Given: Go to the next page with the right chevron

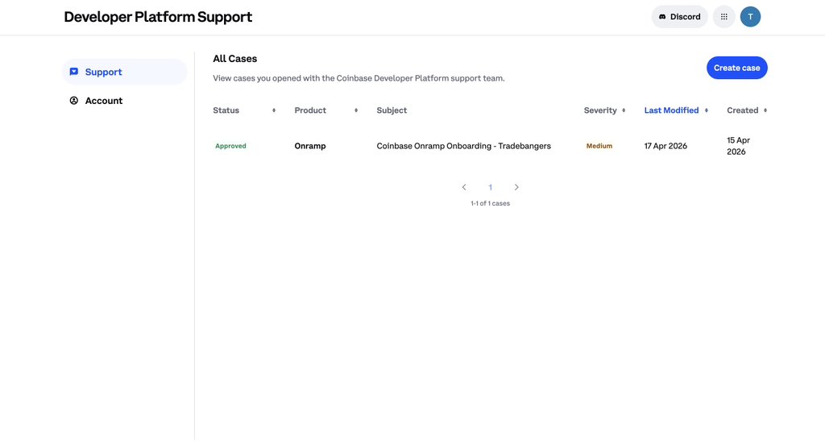Looking at the screenshot, I should [516, 187].
